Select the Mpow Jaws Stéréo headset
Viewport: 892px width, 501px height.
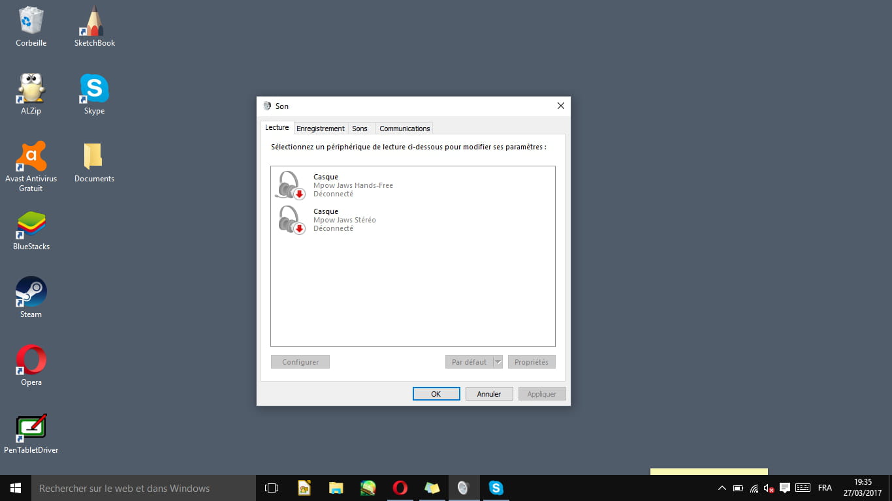point(345,220)
